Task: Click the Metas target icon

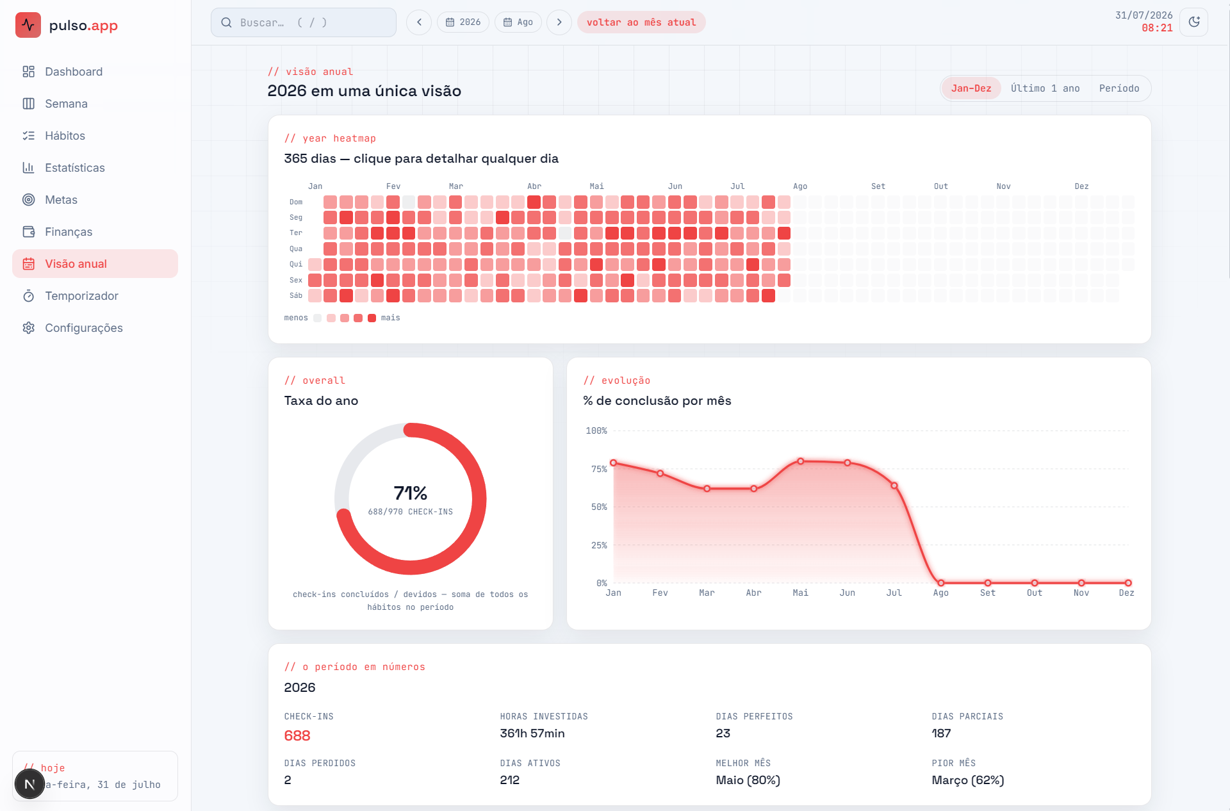Action: (28, 200)
